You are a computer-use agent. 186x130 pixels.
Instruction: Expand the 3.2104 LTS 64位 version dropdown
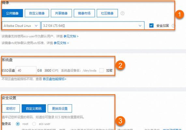(x=93, y=26)
